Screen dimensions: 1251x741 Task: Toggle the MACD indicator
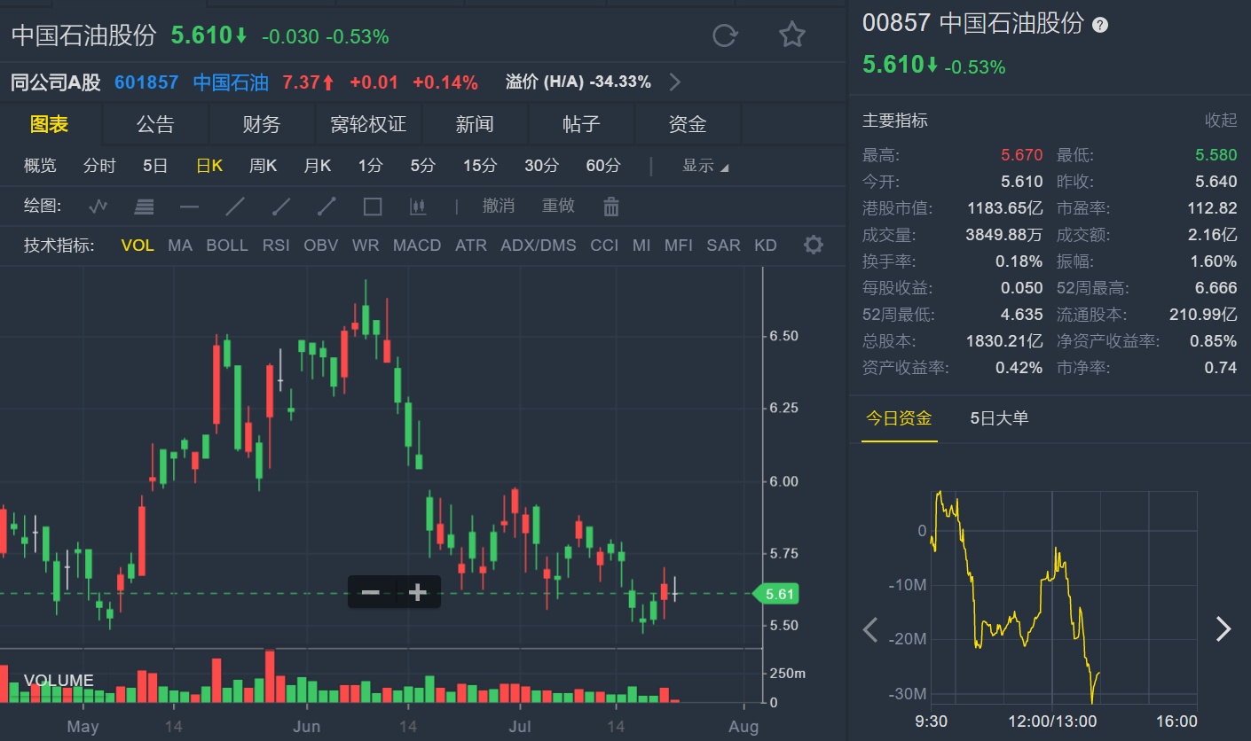[417, 246]
